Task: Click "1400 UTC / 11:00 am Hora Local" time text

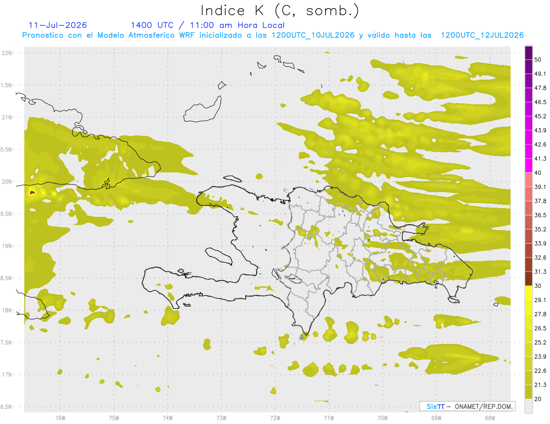Action: pyautogui.click(x=208, y=25)
